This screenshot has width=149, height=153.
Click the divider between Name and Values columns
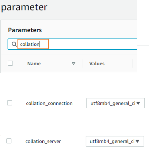click(x=82, y=63)
